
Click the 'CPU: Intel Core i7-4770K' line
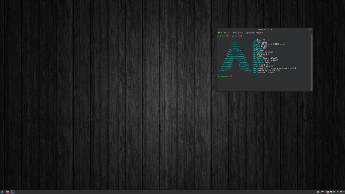(x=275, y=68)
